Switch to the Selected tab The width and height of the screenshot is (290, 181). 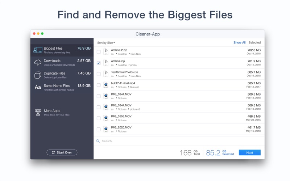click(x=254, y=42)
